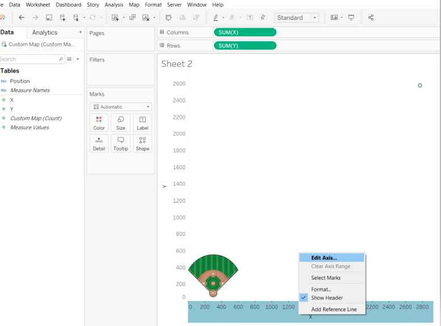This screenshot has height=326, width=441.
Task: Click the search magnifier icon in Data pane
Action: click(x=61, y=59)
